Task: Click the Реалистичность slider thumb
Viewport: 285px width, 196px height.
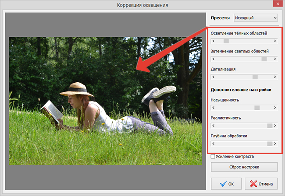Action: coord(270,126)
